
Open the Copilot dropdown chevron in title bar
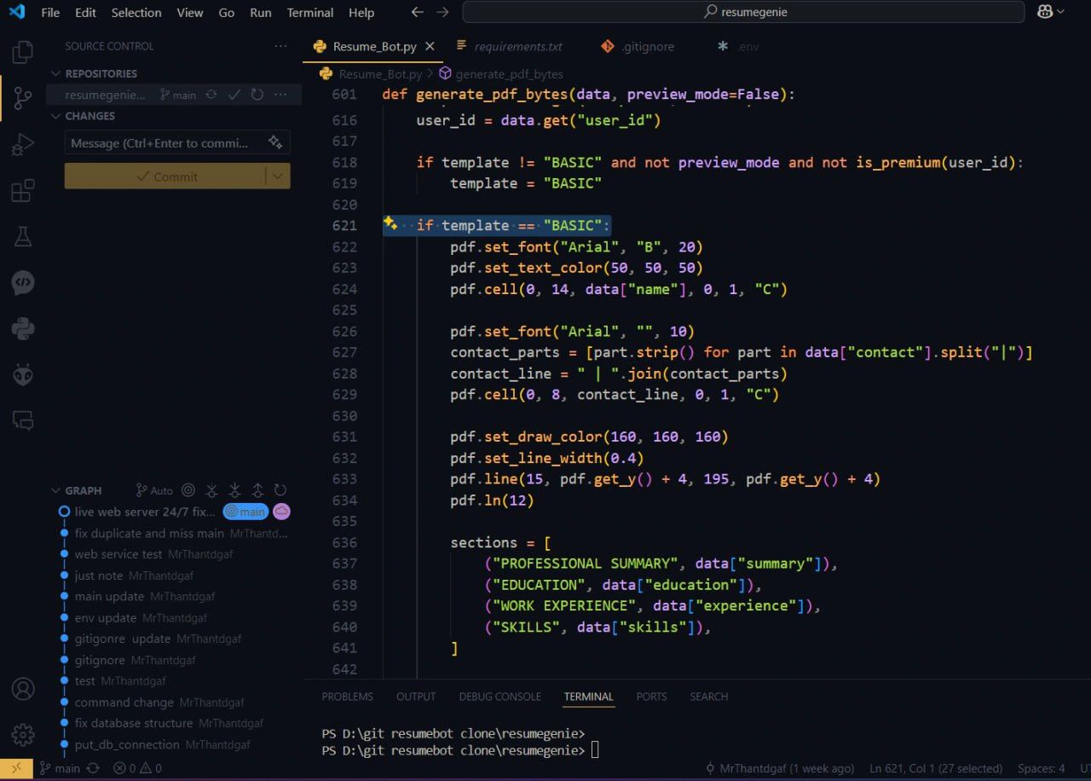pos(1060,12)
